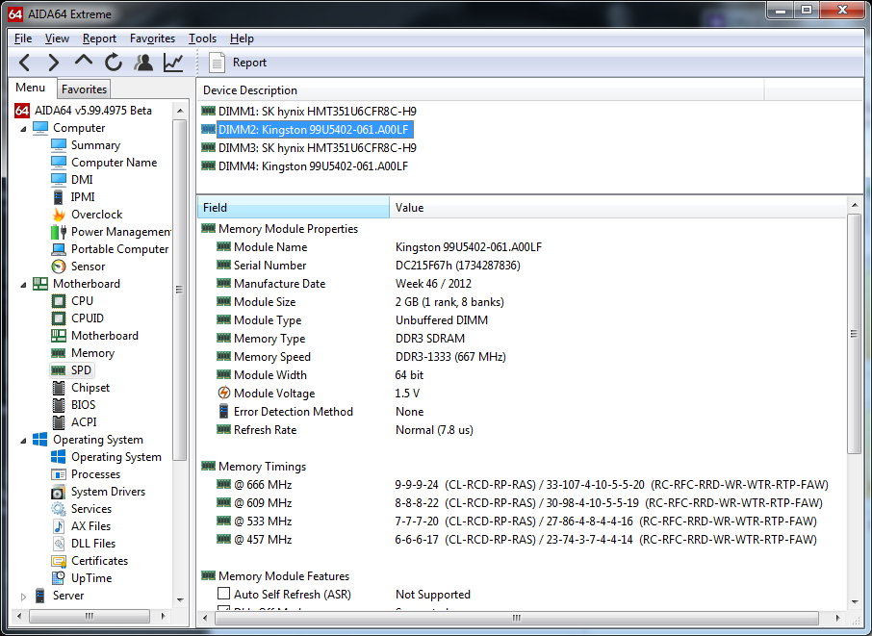Click the Forward navigation arrow icon
Image resolution: width=872 pixels, height=636 pixels.
pos(53,63)
